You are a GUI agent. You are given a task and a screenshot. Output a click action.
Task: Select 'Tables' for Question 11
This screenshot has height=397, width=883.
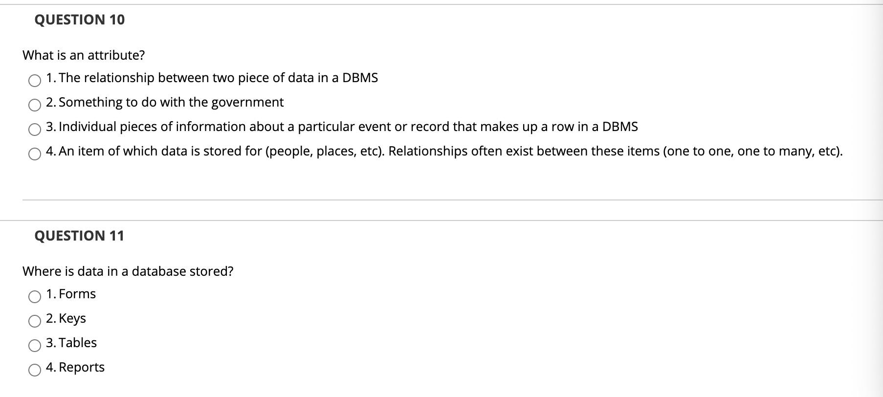(34, 347)
